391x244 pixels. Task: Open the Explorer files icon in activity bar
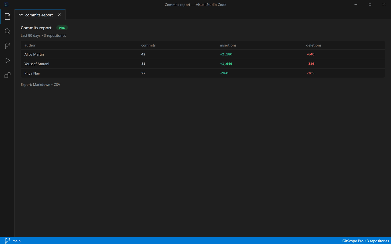click(7, 16)
